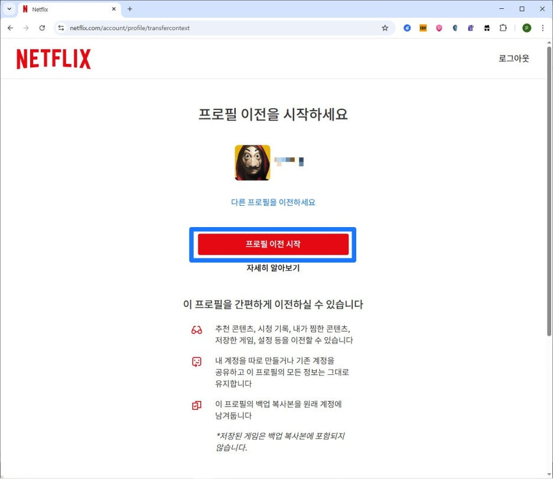
Task: Select the Netflix browser tab
Action: click(x=70, y=9)
